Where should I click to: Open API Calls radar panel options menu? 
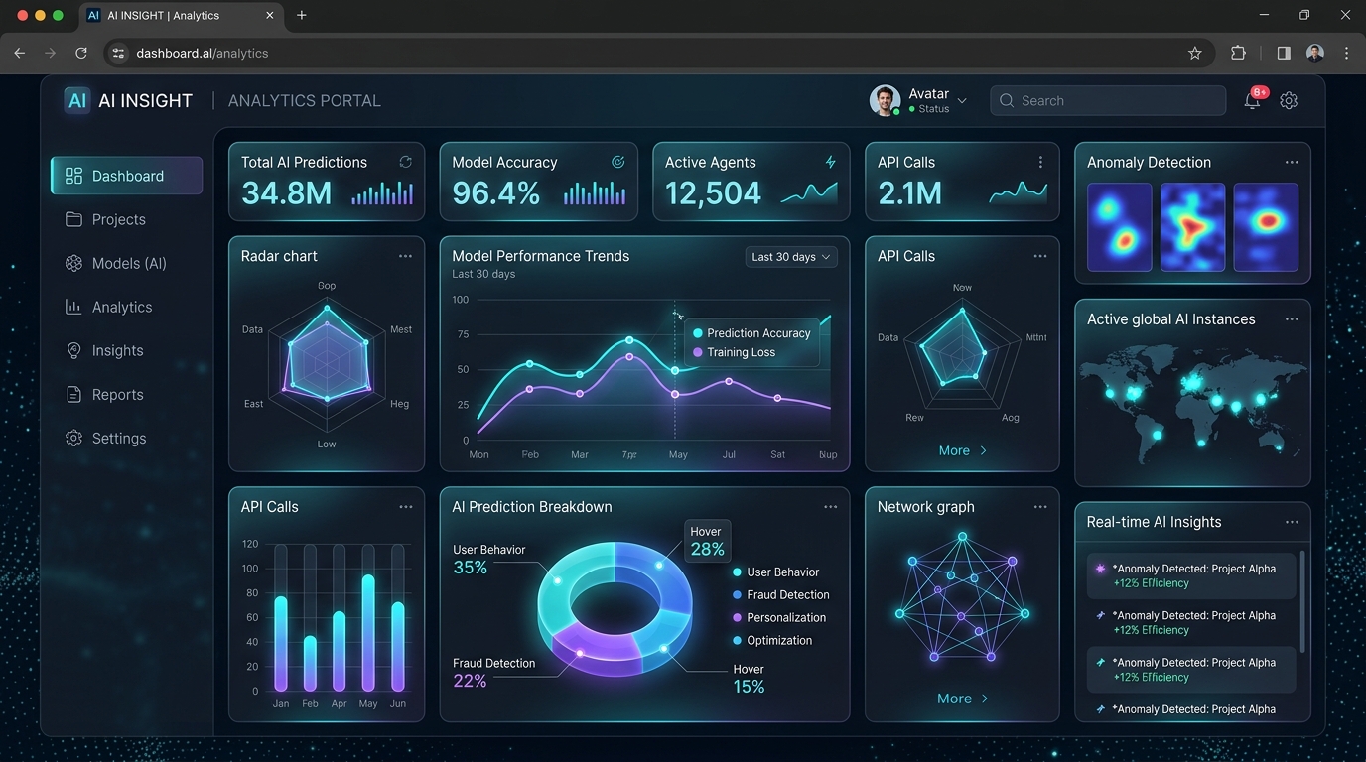pos(1040,256)
